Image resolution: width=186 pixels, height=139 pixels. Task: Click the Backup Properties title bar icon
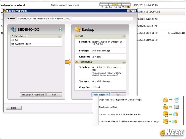pyautogui.click(x=5, y=11)
